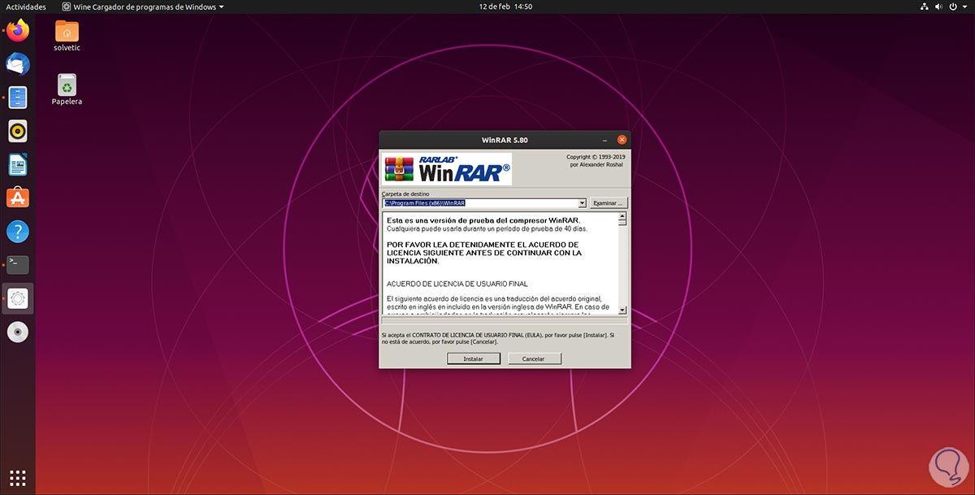
Task: Open the Papelera trash icon
Action: [x=67, y=89]
